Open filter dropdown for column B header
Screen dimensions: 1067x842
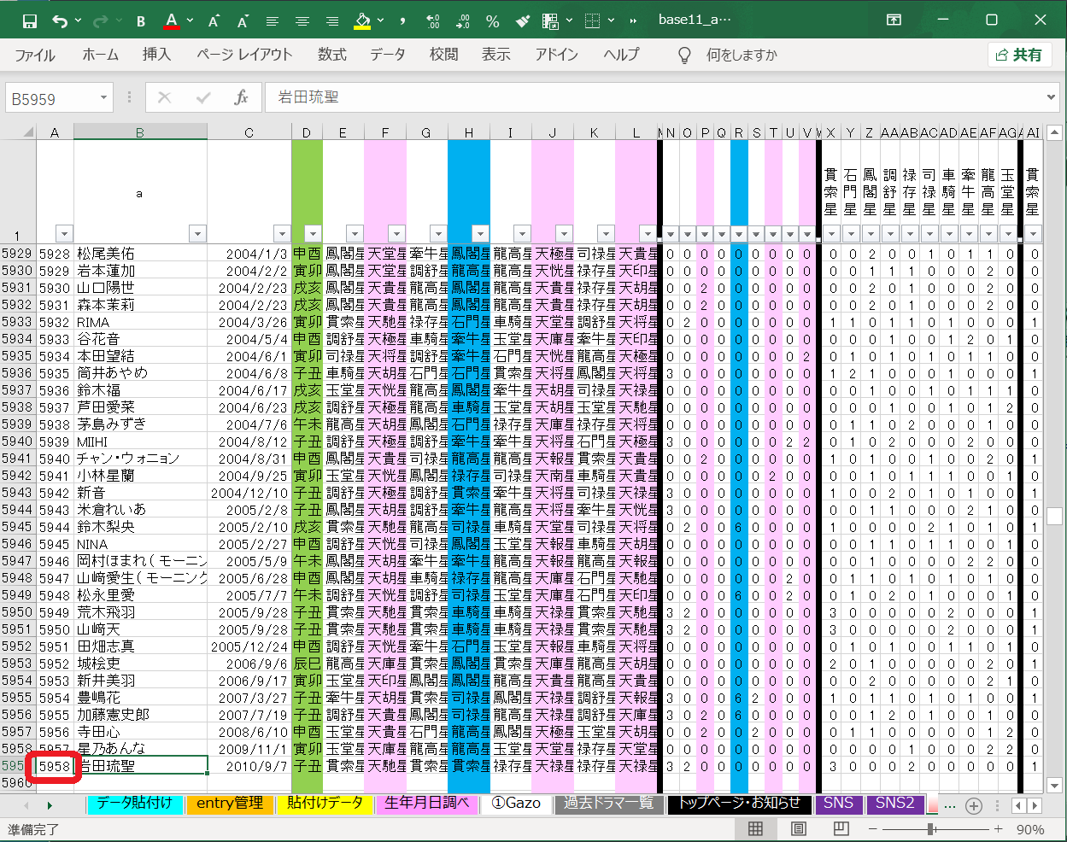(x=197, y=234)
